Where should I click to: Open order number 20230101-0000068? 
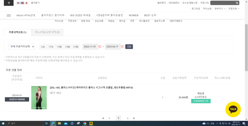[x=17, y=99]
